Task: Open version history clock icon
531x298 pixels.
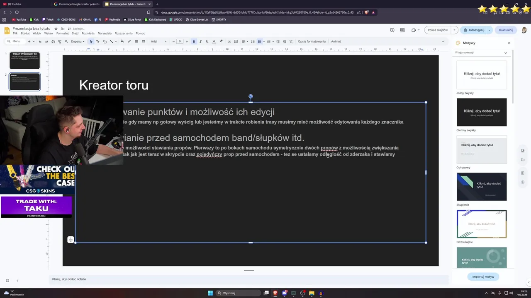Action: click(x=392, y=30)
